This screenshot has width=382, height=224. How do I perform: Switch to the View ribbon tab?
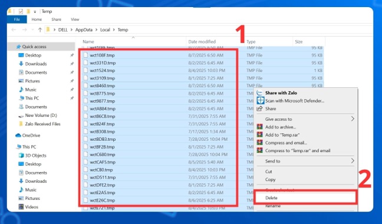(75, 19)
